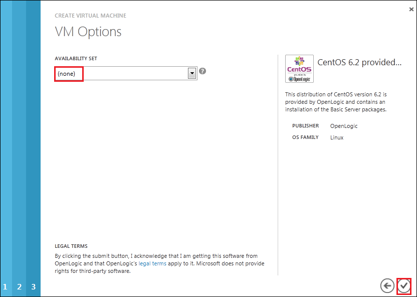417x297 pixels.
Task: Select the (none) value in Availability Set
Action: coord(68,74)
